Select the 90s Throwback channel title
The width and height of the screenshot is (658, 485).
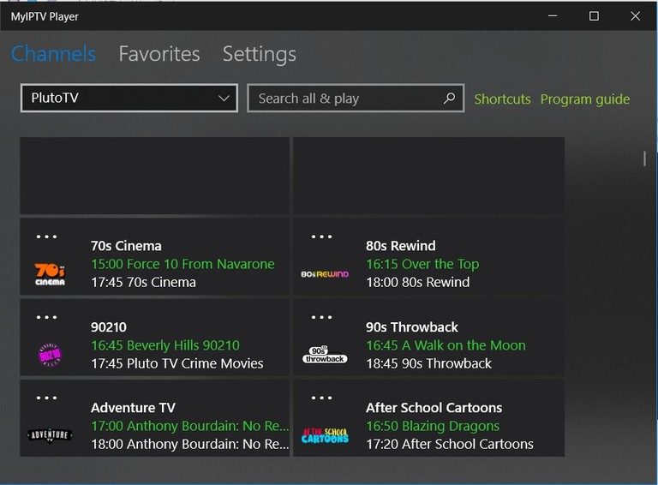click(411, 326)
